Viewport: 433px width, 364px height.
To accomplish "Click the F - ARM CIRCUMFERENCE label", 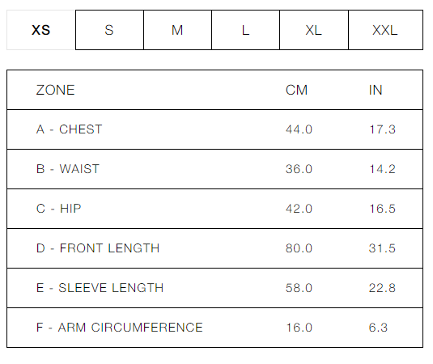I will (x=119, y=328).
